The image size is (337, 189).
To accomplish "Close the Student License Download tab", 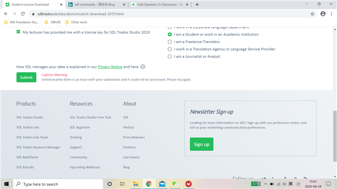I will (x=61, y=5).
